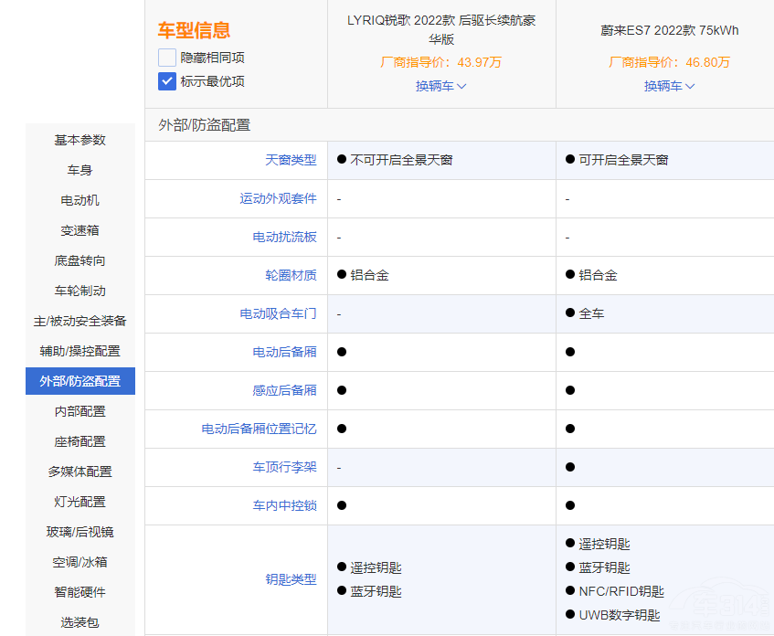
Task: Click the 感应后备厢 parameter link
Action: (284, 390)
